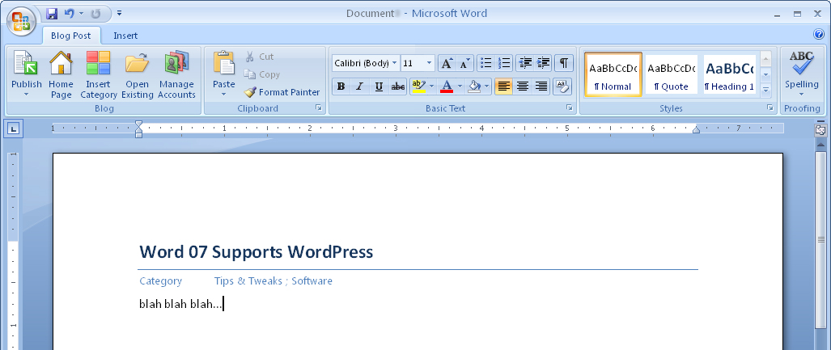Viewport: 831px width, 350px height.
Task: Expand the Publish dropdown arrow
Action: (x=27, y=95)
